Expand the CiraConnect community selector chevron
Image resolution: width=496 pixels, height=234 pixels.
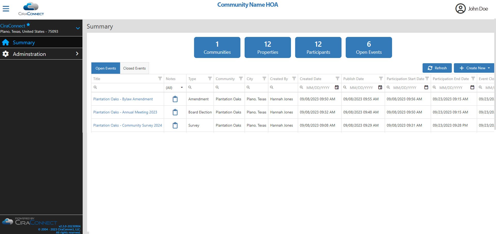78,28
